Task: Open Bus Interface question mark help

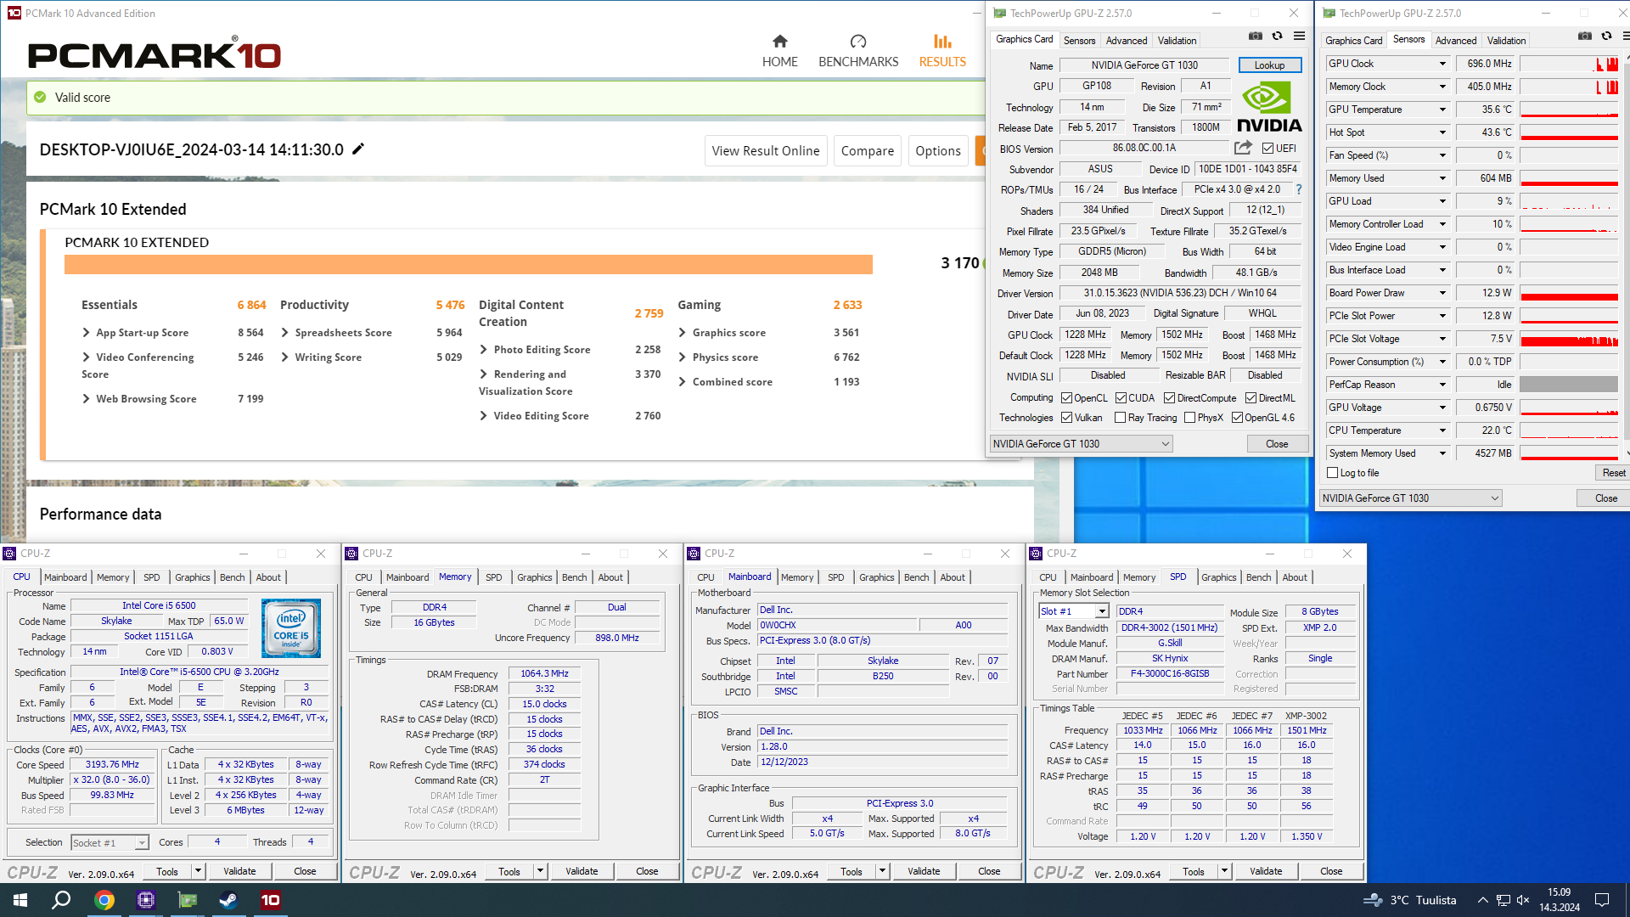Action: pyautogui.click(x=1299, y=189)
